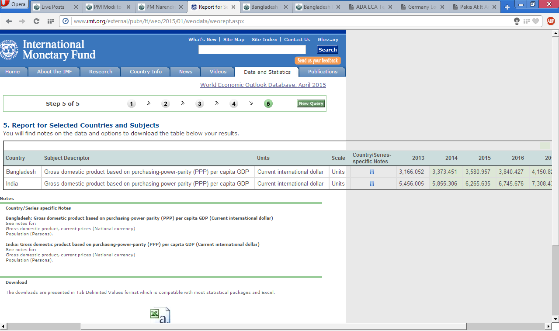Reload the current page
The width and height of the screenshot is (559, 331).
pyautogui.click(x=36, y=21)
